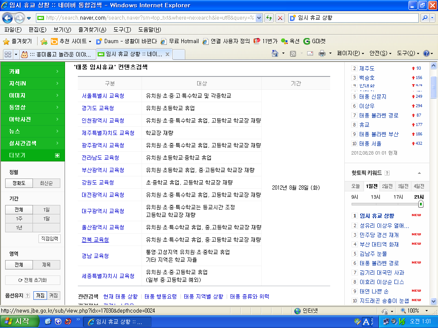The width and height of the screenshot is (438, 328).
Task: Click the 전체 초기화 reset button
Action: [x=33, y=280]
